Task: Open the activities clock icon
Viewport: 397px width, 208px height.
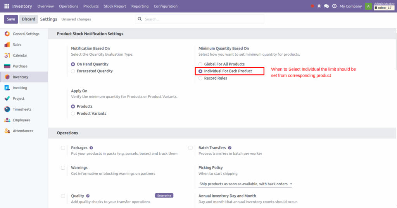Action: [335, 6]
